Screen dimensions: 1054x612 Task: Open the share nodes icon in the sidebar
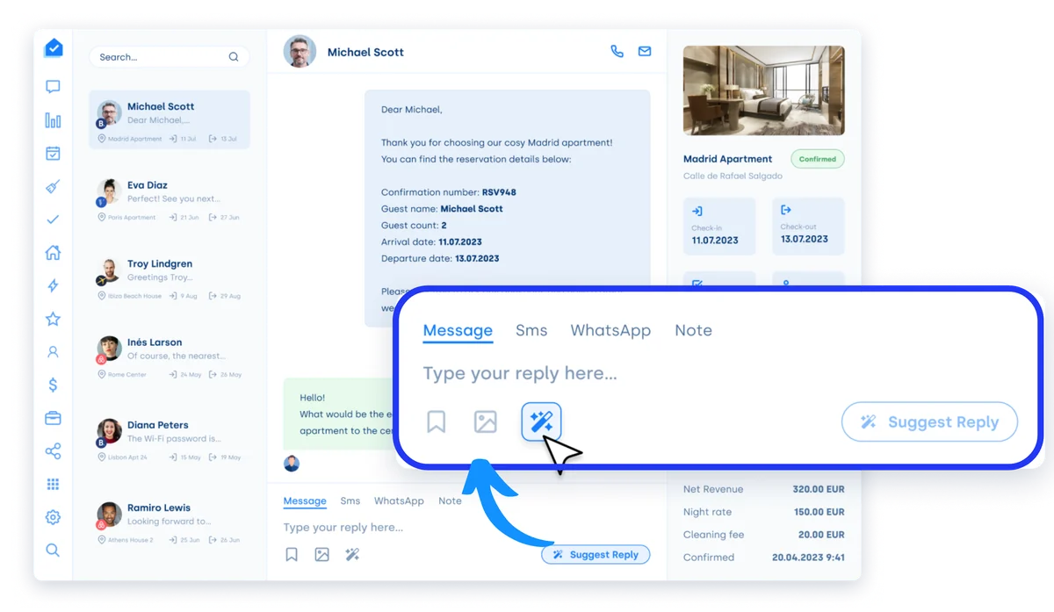53,451
